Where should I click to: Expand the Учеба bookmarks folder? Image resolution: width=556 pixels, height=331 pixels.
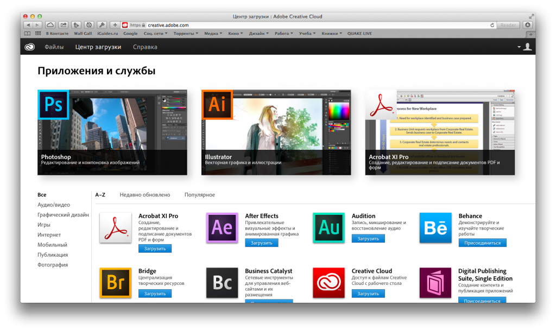pos(307,34)
